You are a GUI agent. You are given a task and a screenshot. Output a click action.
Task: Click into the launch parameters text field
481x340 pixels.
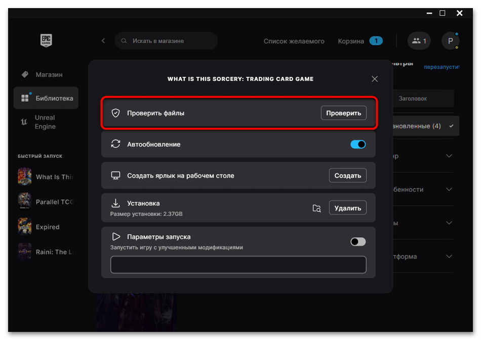pos(238,265)
